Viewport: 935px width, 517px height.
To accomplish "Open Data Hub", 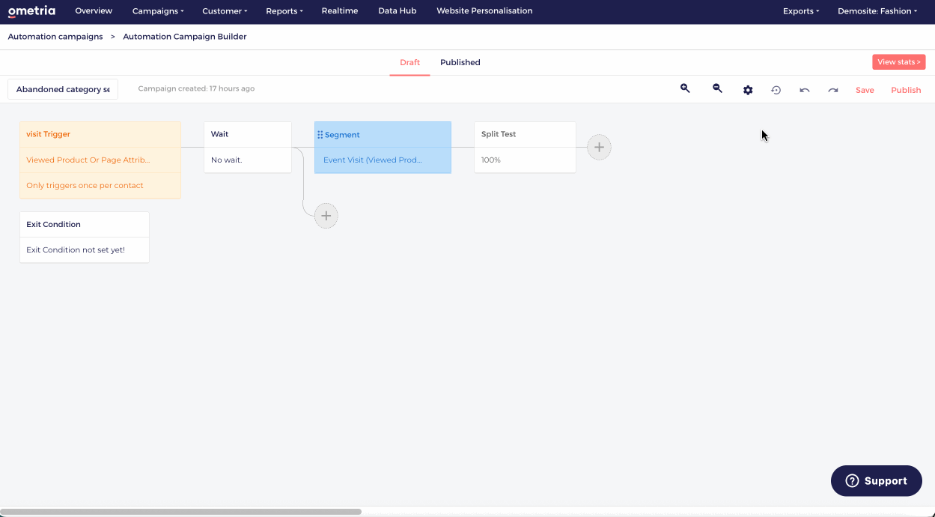I will (x=398, y=11).
